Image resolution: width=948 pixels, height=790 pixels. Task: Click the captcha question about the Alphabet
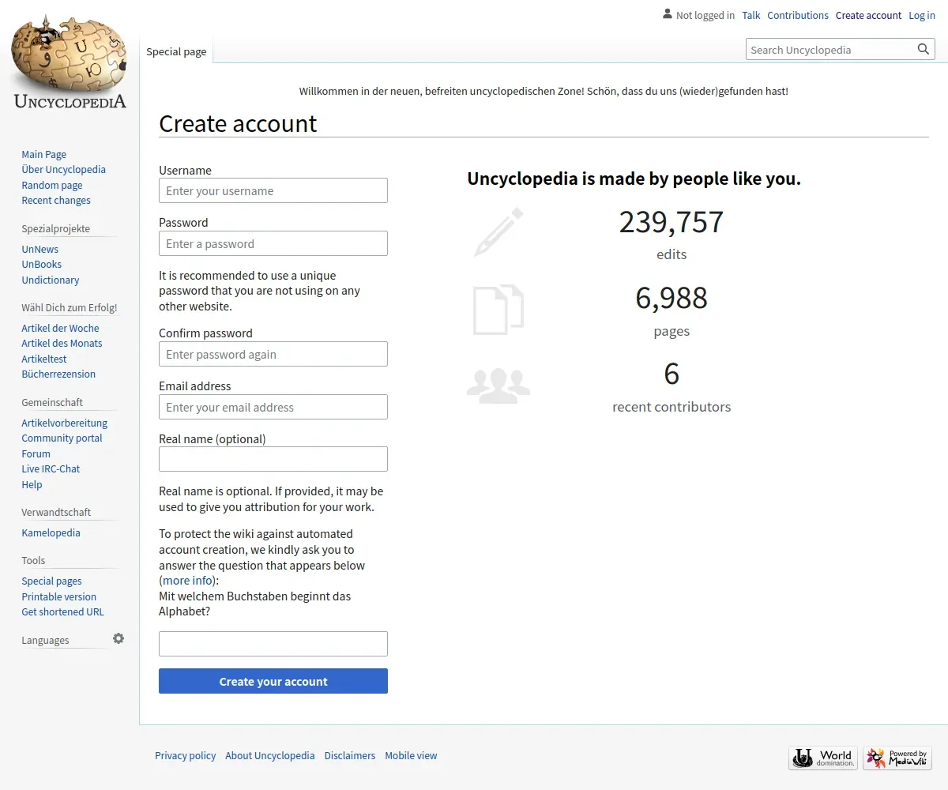click(x=254, y=604)
